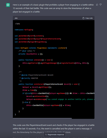The width and height of the screenshot is (107, 138).
Task: Click the paragraph 'This code uses the PlayerInteractEvent'
Action: tap(54, 129)
